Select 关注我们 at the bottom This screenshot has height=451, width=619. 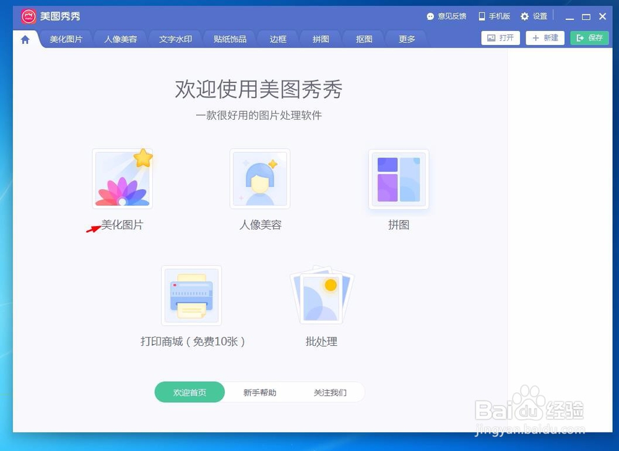click(330, 393)
